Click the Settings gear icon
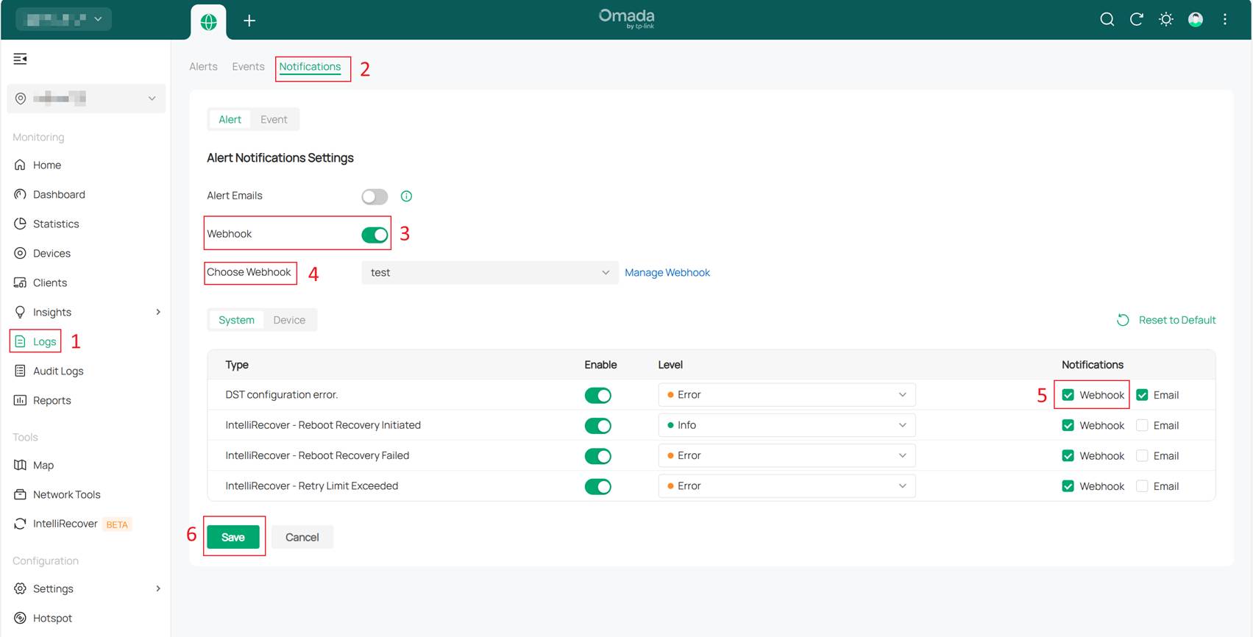 point(20,588)
